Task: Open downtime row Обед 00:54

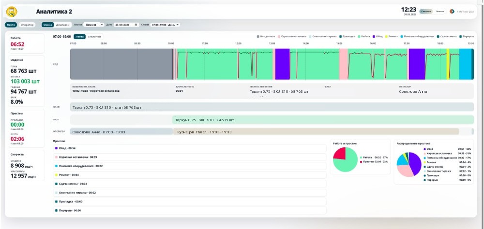Action: pyautogui.click(x=190, y=148)
